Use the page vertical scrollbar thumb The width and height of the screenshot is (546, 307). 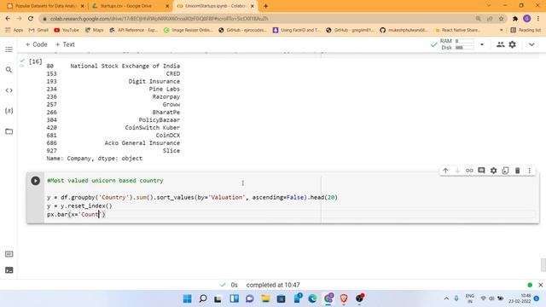543,265
